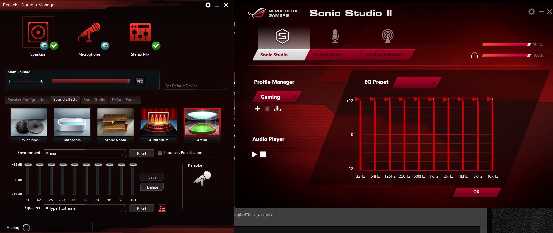This screenshot has height=233, width=553.
Task: Switch to the Default Format tab
Action: 125,100
